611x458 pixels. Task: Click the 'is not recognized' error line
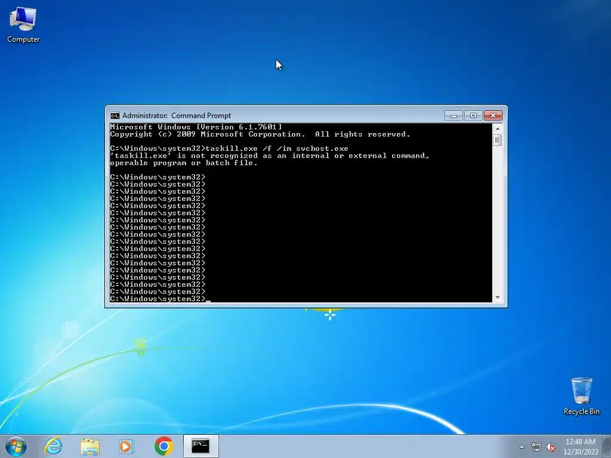[x=270, y=156]
